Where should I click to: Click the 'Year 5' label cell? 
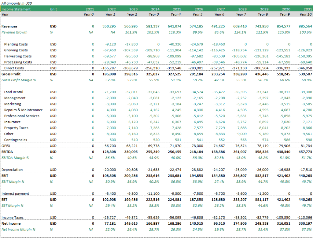coord(197,14)
